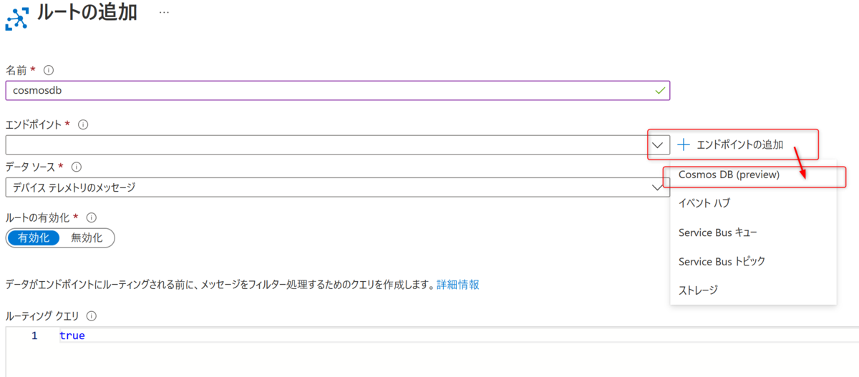This screenshot has width=859, height=377.
Task: Choose ストレージ endpoint type
Action: pyautogui.click(x=698, y=290)
